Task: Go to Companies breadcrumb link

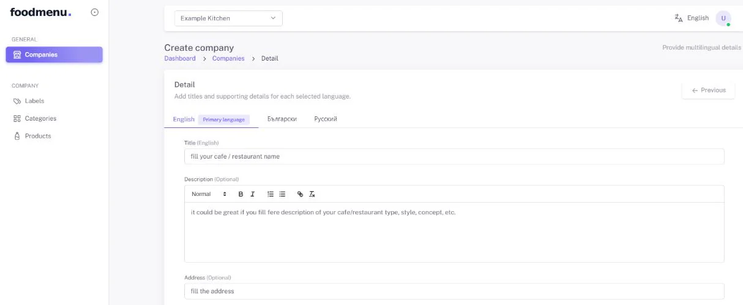Action: pos(228,59)
